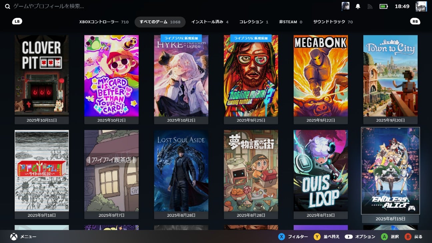Click the battery status icon
This screenshot has height=243, width=432.
(x=383, y=6)
